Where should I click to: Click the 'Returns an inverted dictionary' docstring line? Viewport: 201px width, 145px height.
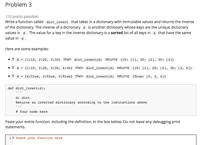(81, 102)
